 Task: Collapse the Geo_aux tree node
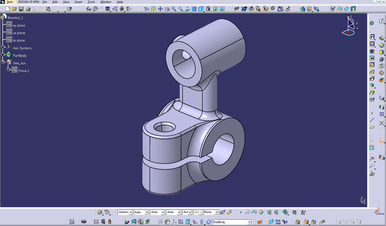(3, 62)
